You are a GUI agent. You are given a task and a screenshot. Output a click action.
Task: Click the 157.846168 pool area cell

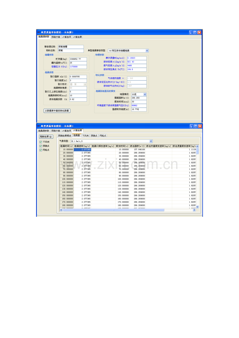[x=137, y=150]
